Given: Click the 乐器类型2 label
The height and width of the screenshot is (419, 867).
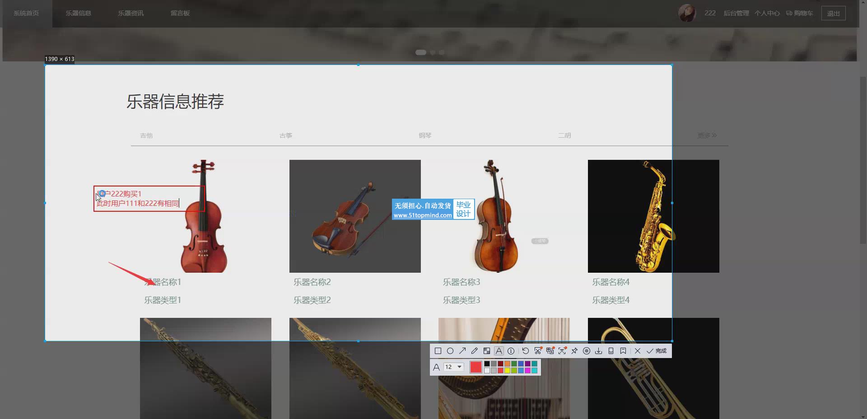Looking at the screenshot, I should tap(312, 300).
